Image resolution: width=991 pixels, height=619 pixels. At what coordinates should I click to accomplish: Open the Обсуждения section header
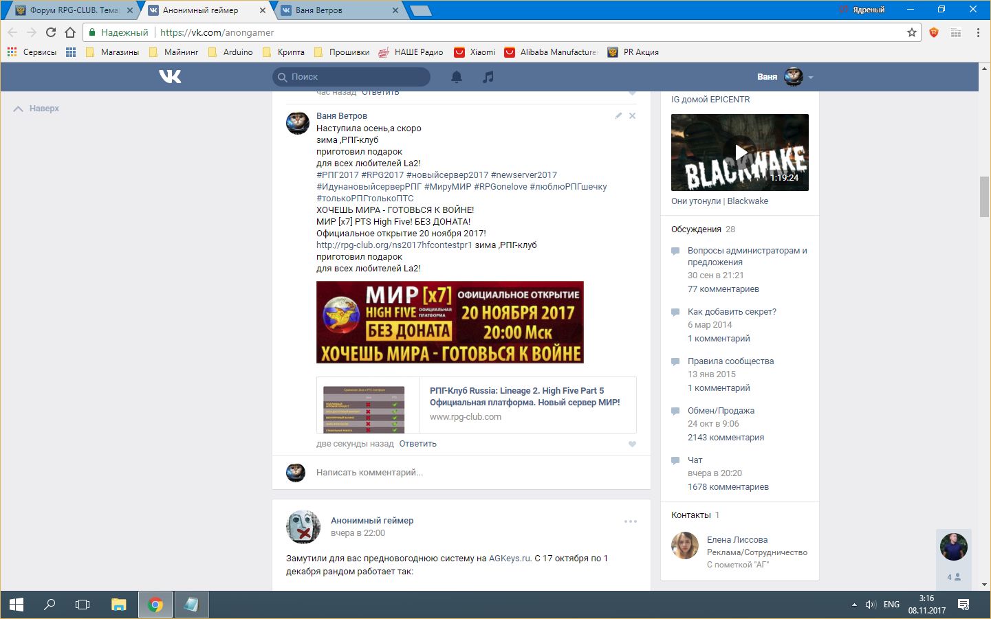(697, 229)
